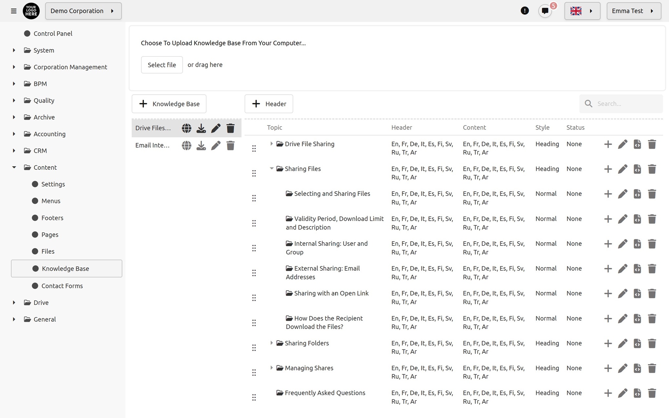
Task: Download the Email Inte… knowledge base
Action: (201, 145)
